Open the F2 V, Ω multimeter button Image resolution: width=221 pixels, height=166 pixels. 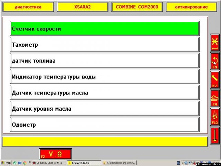(x=56, y=154)
